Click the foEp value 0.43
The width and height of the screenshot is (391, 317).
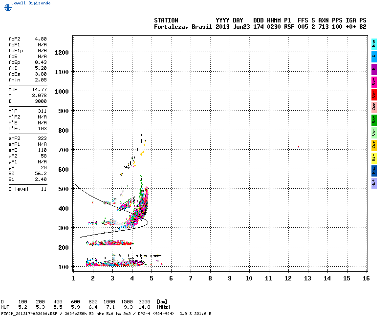41,62
